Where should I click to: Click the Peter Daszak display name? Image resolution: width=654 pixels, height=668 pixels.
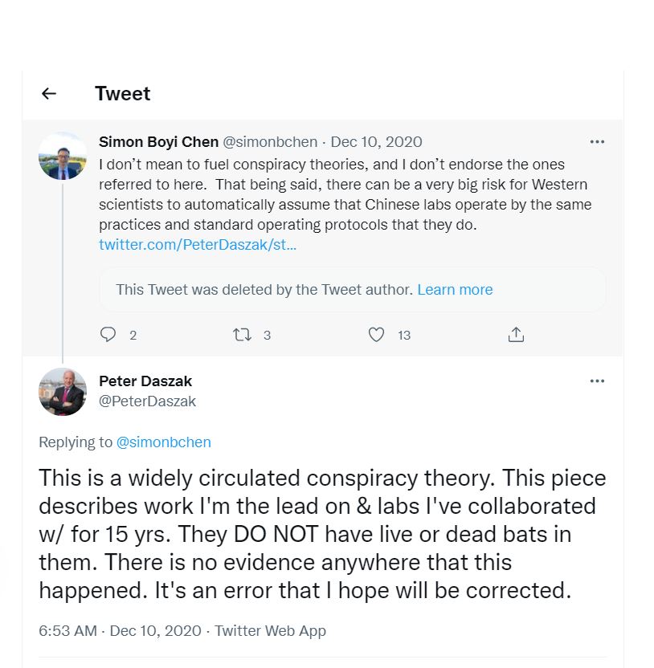pos(145,381)
